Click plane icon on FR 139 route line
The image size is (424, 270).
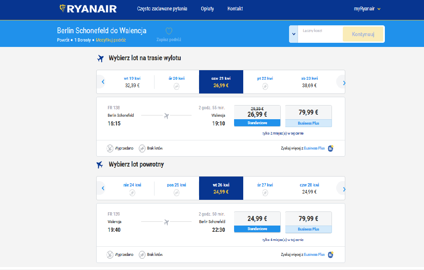tap(166, 222)
